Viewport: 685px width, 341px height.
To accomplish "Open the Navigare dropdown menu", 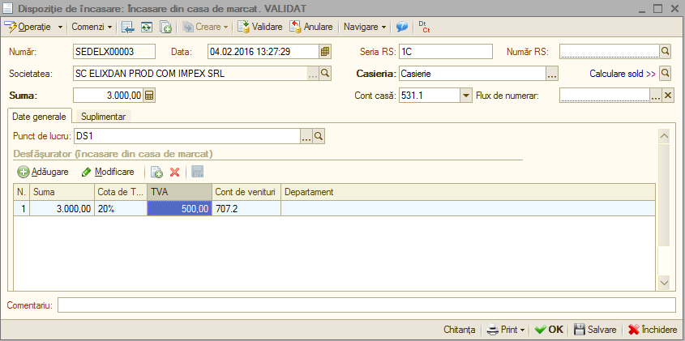I will click(x=365, y=27).
